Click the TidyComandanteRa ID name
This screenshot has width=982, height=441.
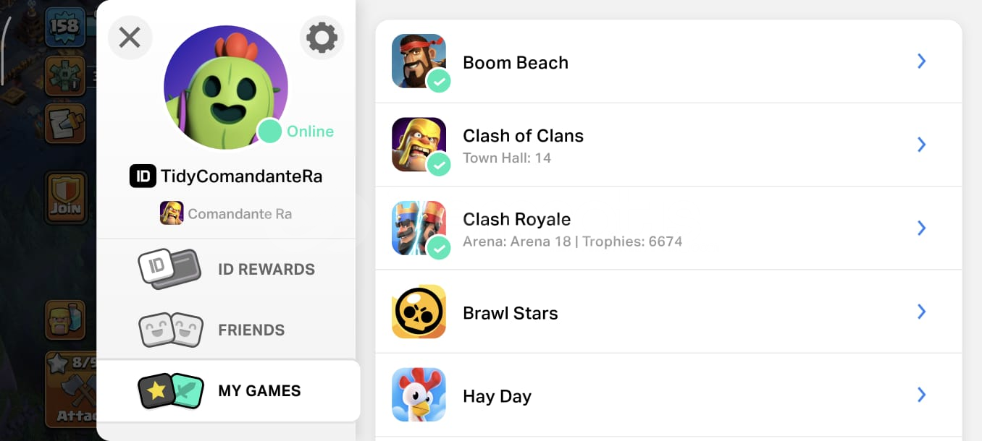tap(241, 176)
